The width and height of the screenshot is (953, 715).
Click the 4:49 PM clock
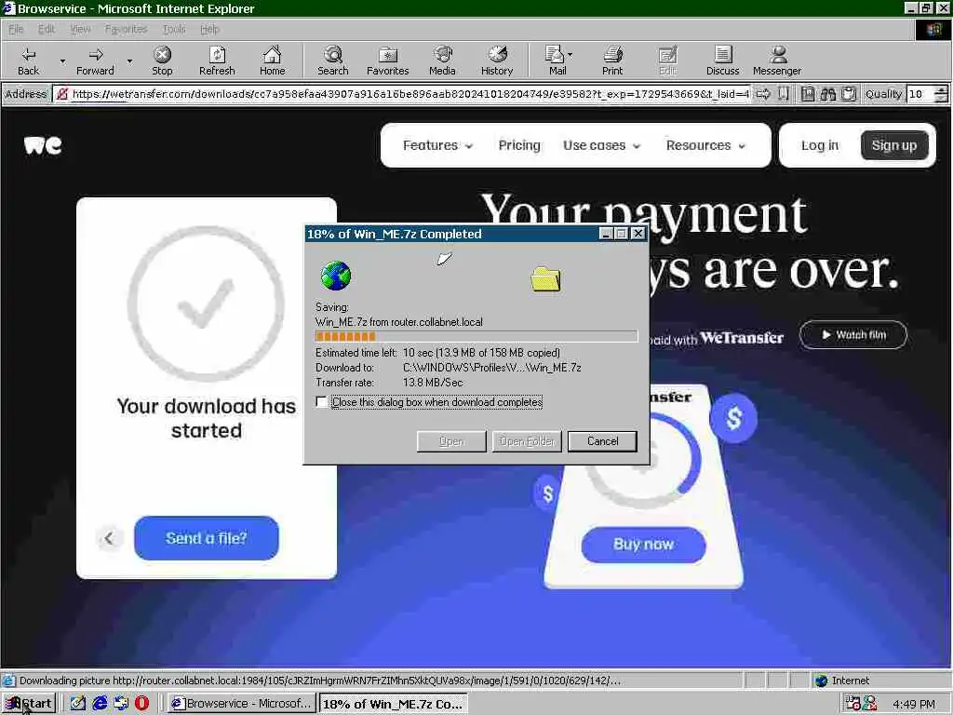tap(914, 704)
